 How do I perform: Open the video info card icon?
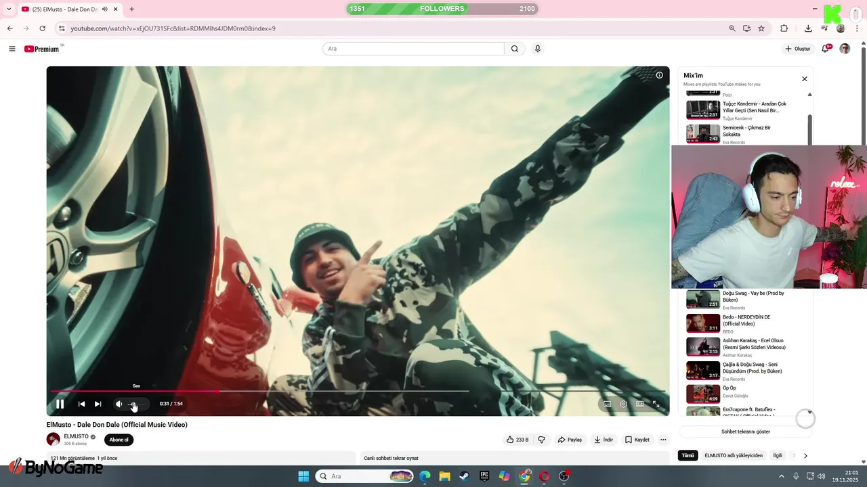tap(659, 75)
